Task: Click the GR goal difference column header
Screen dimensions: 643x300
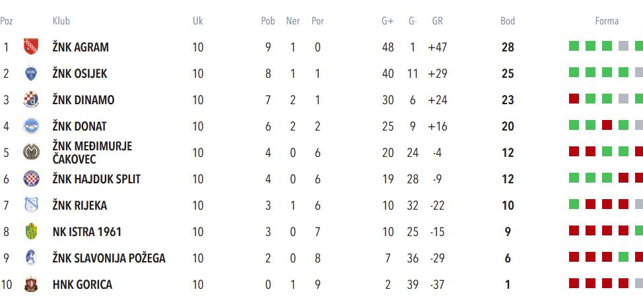Action: [437, 21]
